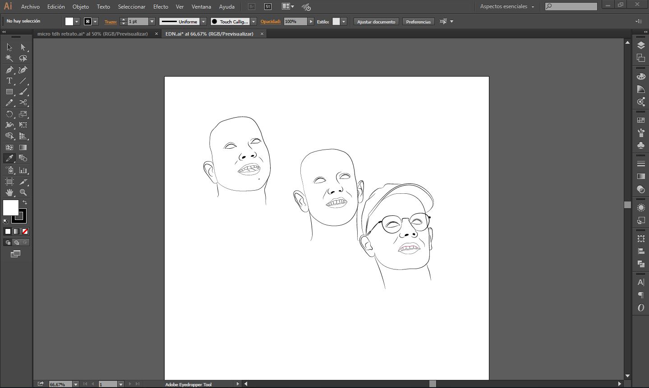This screenshot has width=649, height=388.
Task: Select the Type tool
Action: 9,81
